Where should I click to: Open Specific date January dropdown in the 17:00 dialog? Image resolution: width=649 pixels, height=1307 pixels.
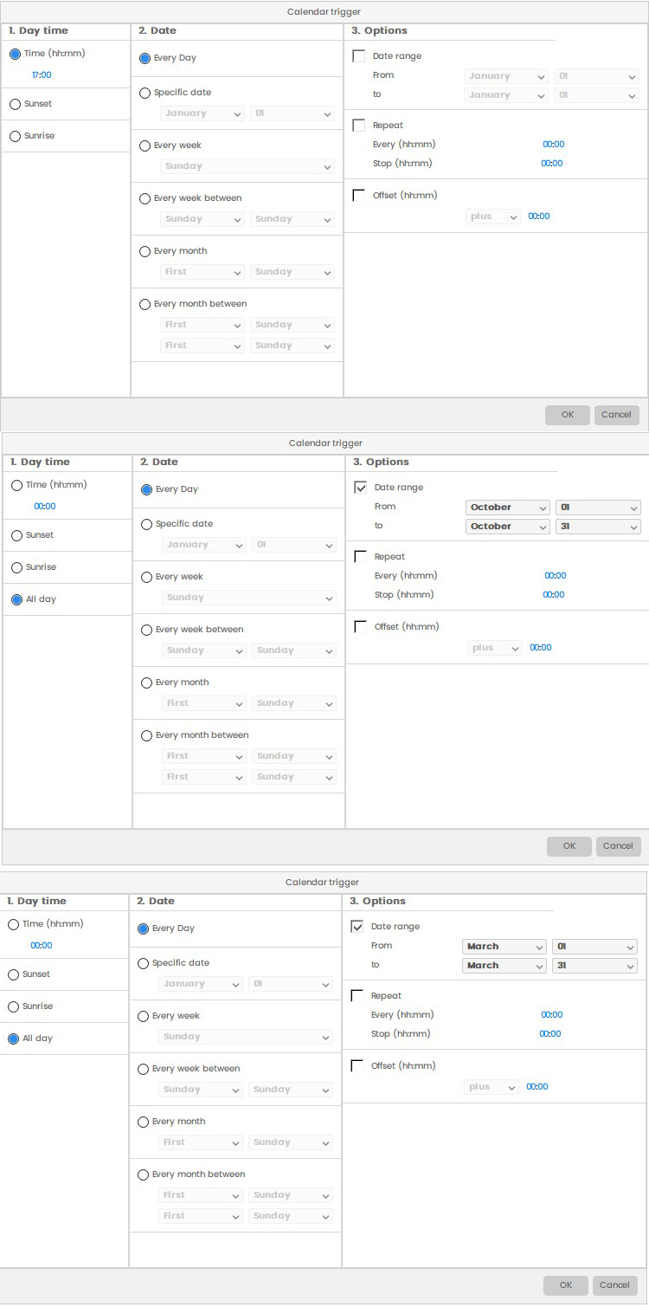pyautogui.click(x=202, y=113)
